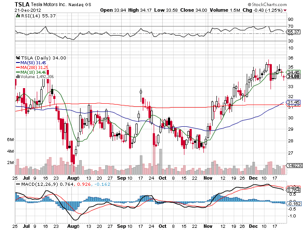Select the green MA(10) line swatch
This screenshot has height=230, width=303.
pos(18,72)
